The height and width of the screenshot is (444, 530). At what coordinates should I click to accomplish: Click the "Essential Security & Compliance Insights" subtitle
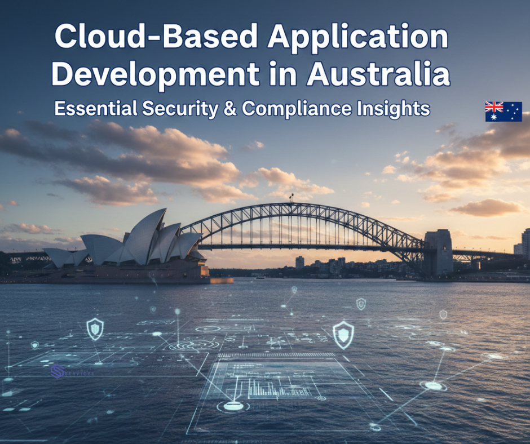click(x=242, y=109)
